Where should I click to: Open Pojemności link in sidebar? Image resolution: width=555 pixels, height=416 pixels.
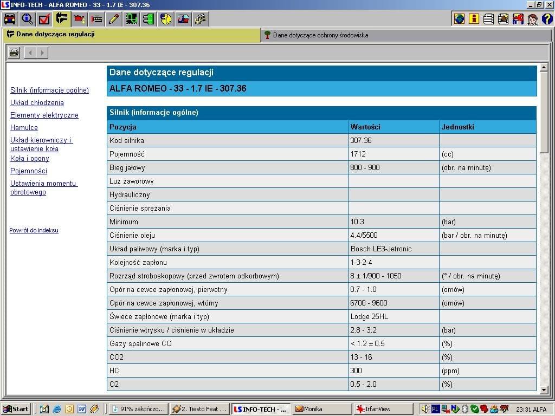(29, 171)
